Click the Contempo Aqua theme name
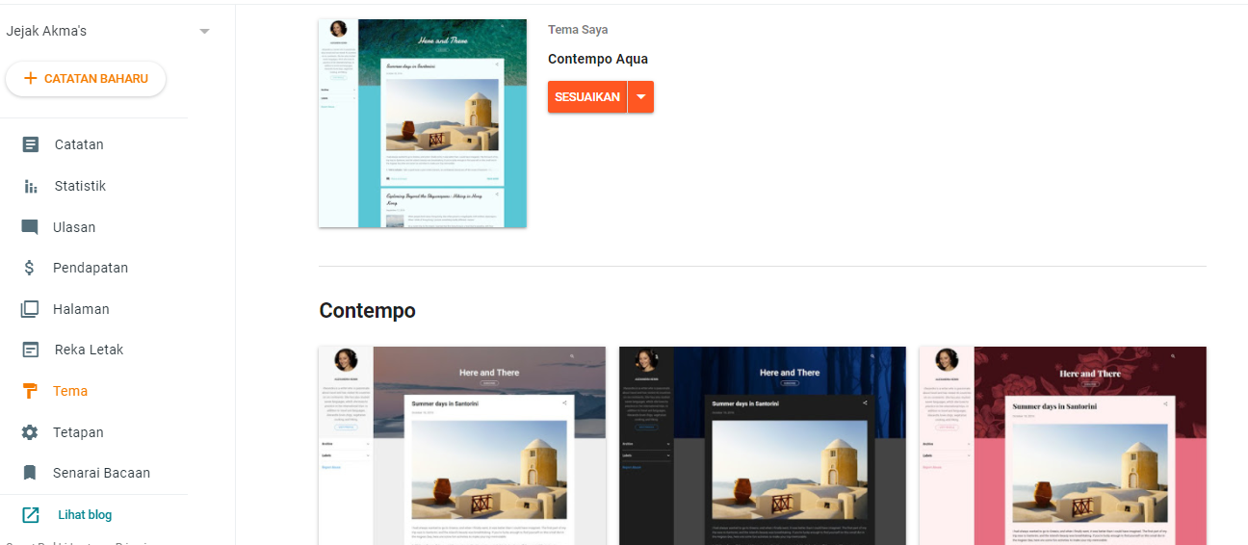The height and width of the screenshot is (545, 1248). [x=598, y=59]
